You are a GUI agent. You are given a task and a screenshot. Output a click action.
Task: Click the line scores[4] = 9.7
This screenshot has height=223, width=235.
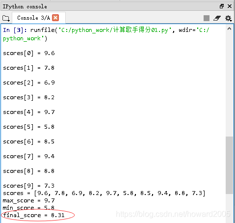click(29, 112)
